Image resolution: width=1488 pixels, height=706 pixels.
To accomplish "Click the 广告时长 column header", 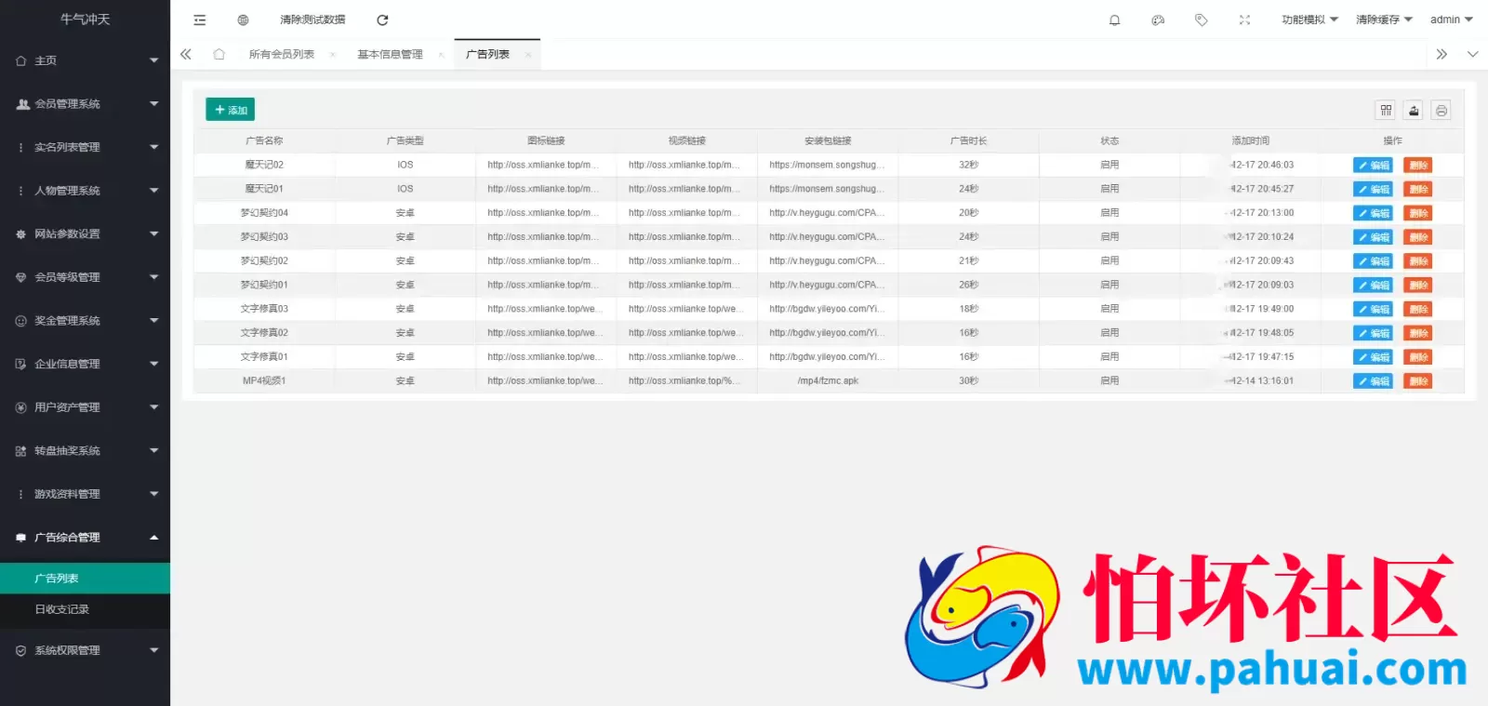I will click(968, 140).
